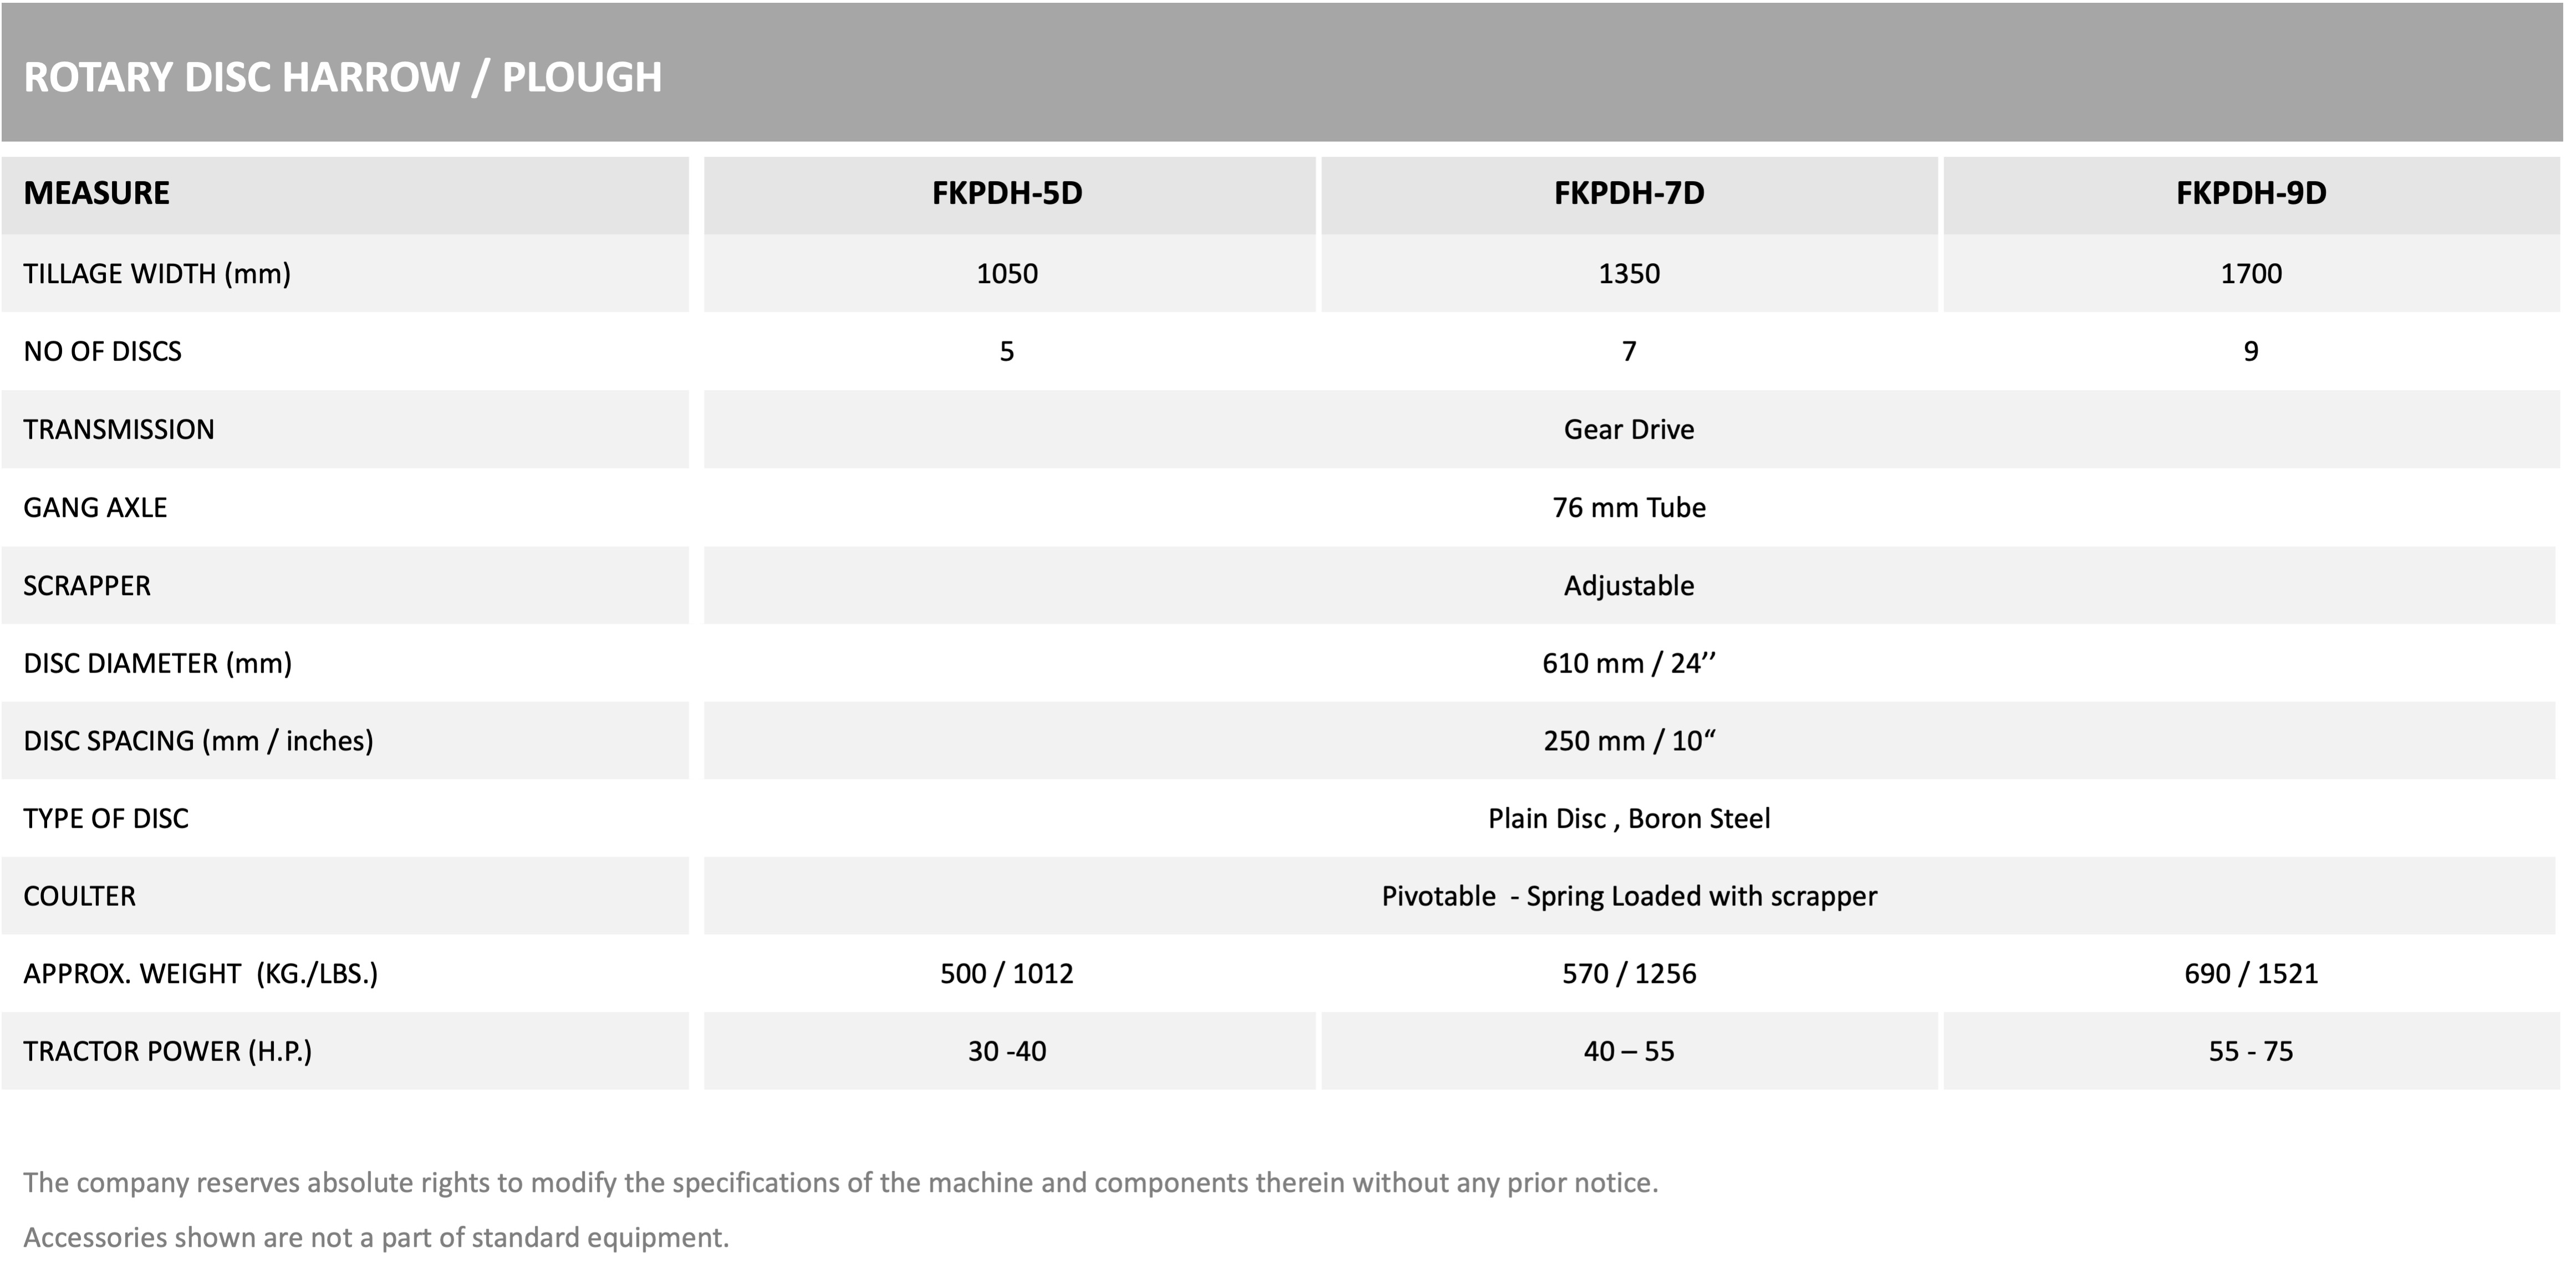Select the FKPDH-7D column header
Image resolution: width=2576 pixels, height=1277 pixels.
point(1629,193)
